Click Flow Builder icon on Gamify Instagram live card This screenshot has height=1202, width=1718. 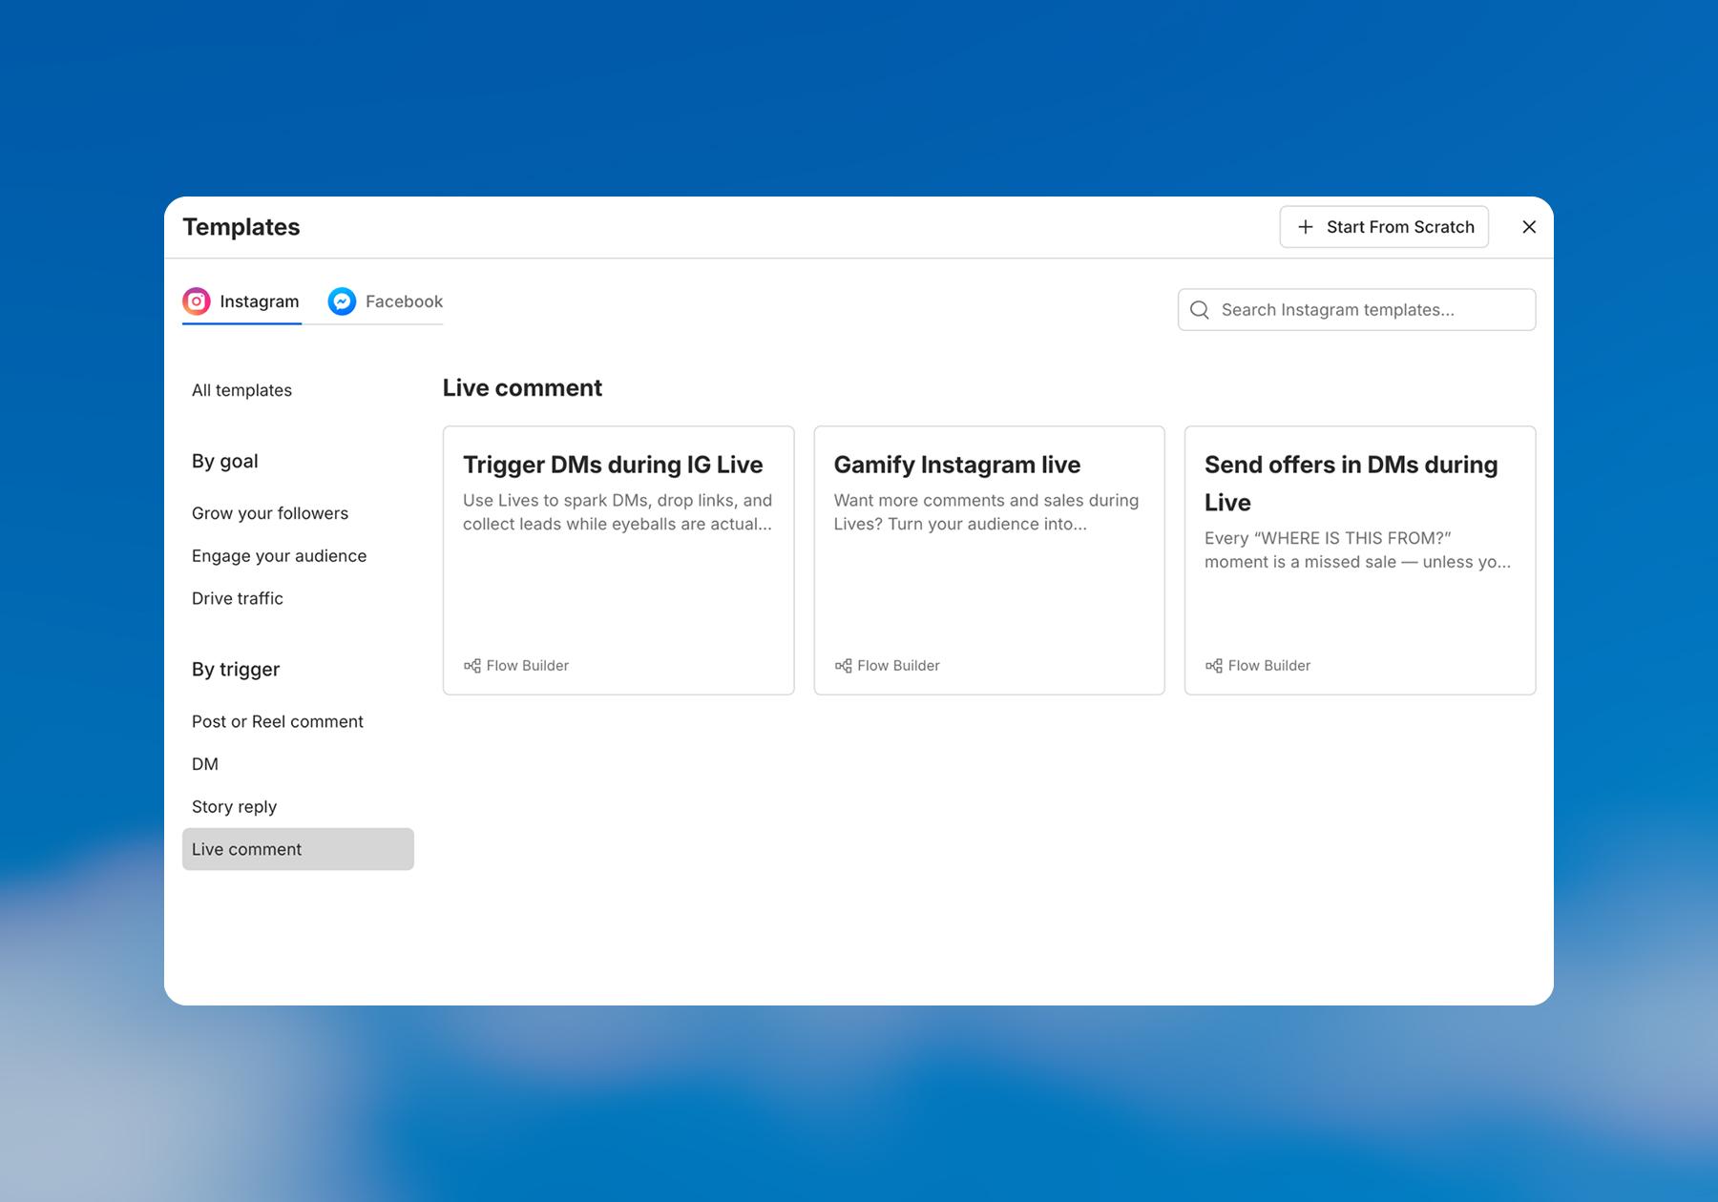point(843,666)
